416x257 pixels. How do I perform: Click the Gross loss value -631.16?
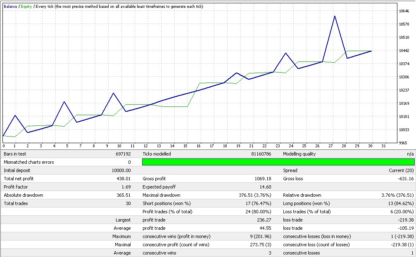click(406, 179)
